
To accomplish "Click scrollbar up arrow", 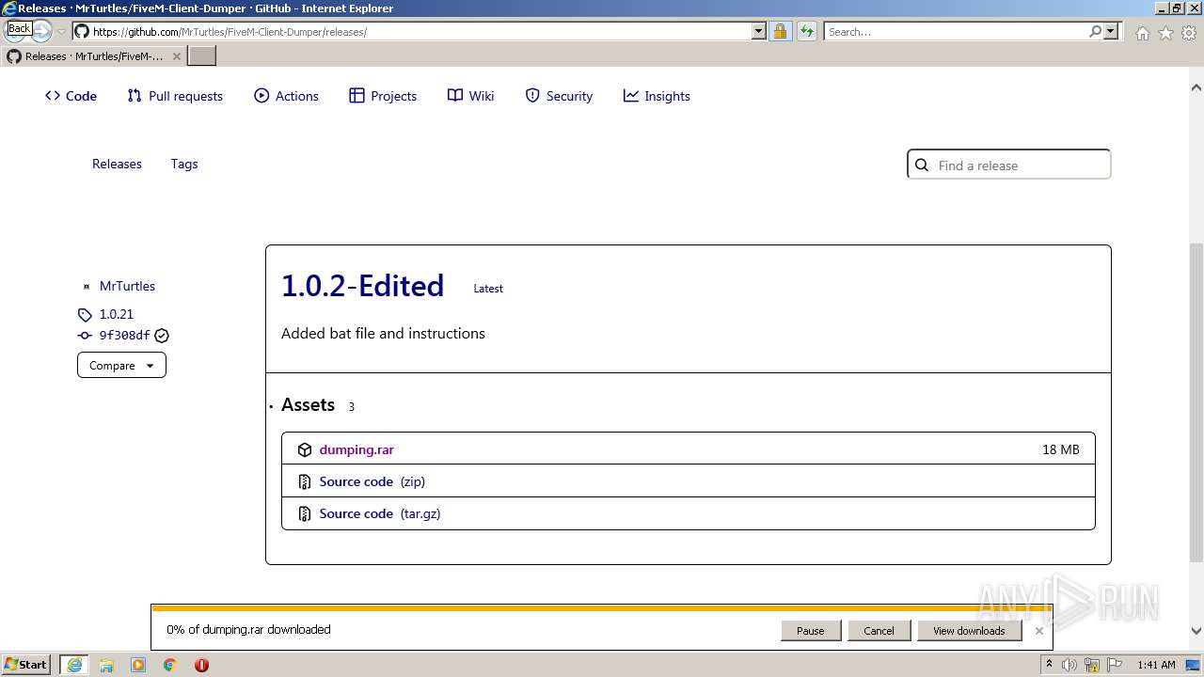I will [x=1196, y=87].
